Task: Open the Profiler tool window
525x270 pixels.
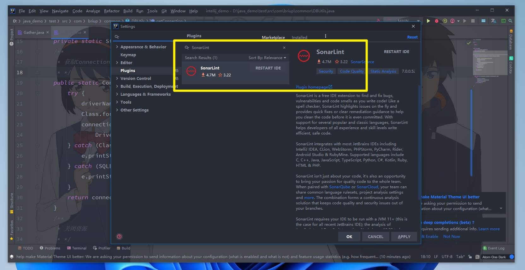Action: click(x=102, y=248)
